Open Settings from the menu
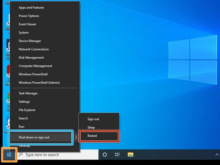Viewport: 220px width, 165px height. (45, 101)
